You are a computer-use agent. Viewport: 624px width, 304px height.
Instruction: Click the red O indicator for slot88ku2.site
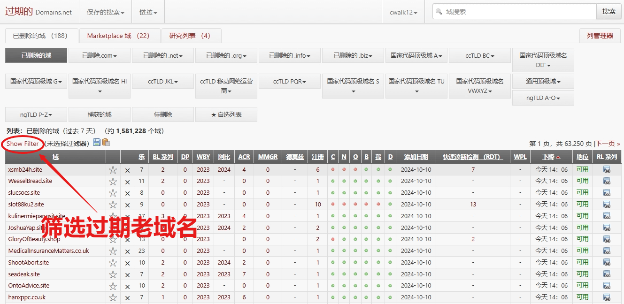click(x=355, y=204)
